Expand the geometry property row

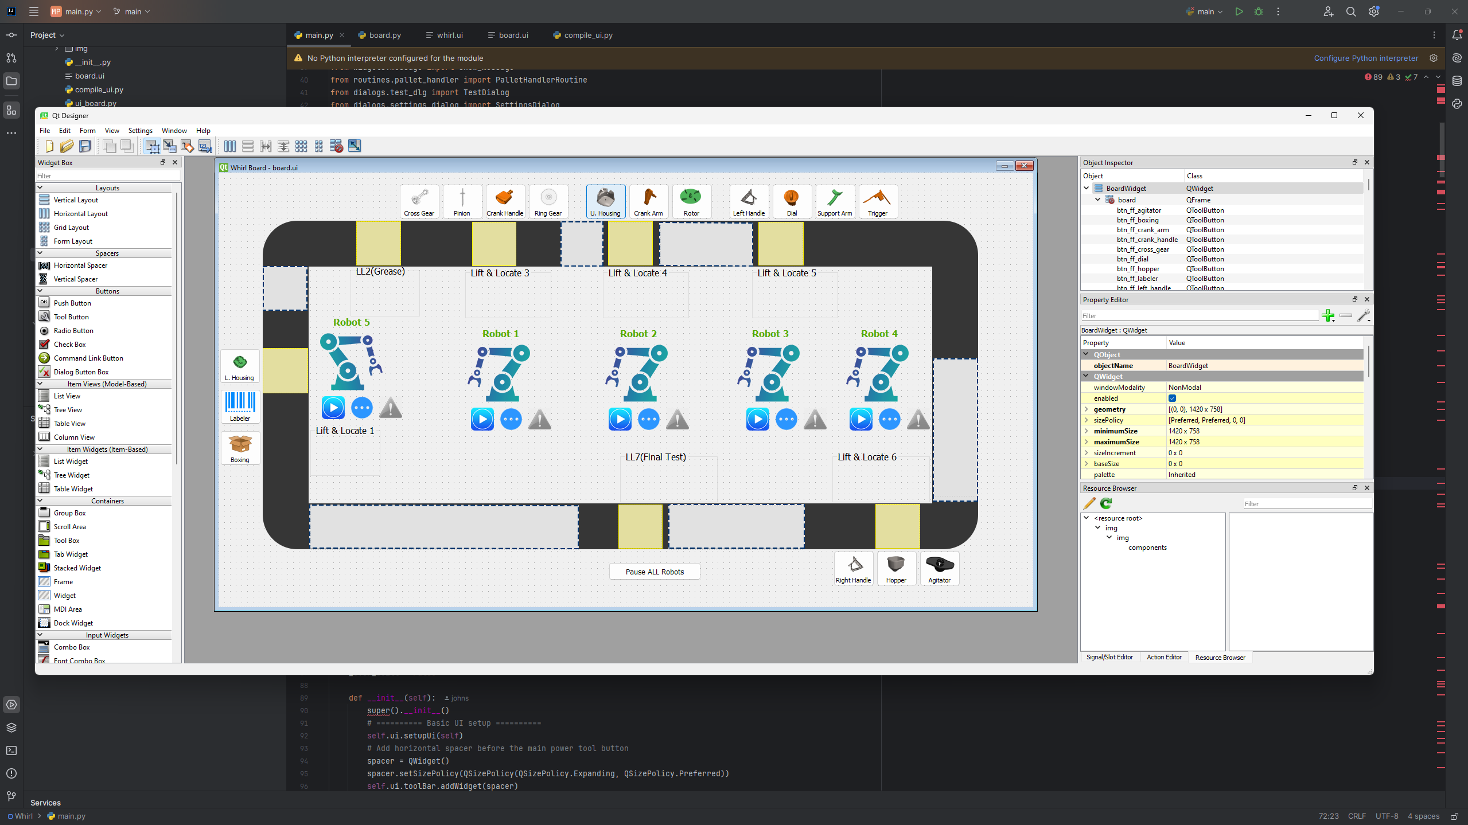pyautogui.click(x=1087, y=409)
